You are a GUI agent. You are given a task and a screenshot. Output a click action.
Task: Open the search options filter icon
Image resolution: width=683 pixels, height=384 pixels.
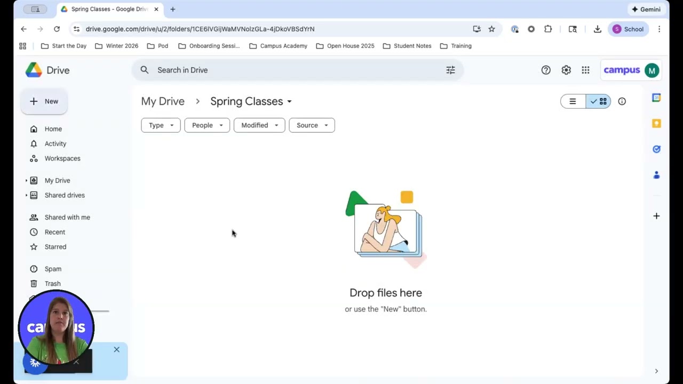pyautogui.click(x=450, y=70)
